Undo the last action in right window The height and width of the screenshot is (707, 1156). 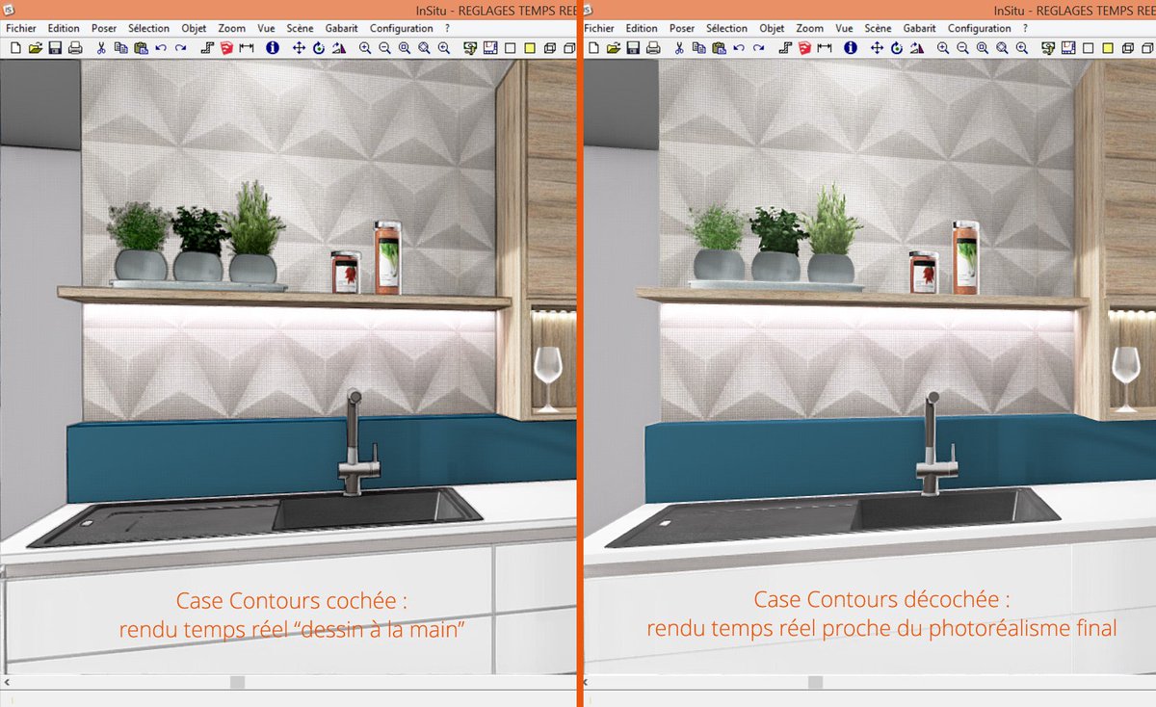point(738,47)
